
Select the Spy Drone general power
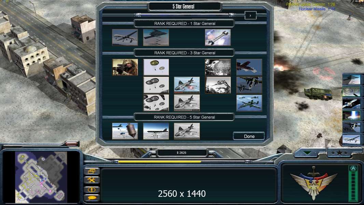(x=125, y=37)
